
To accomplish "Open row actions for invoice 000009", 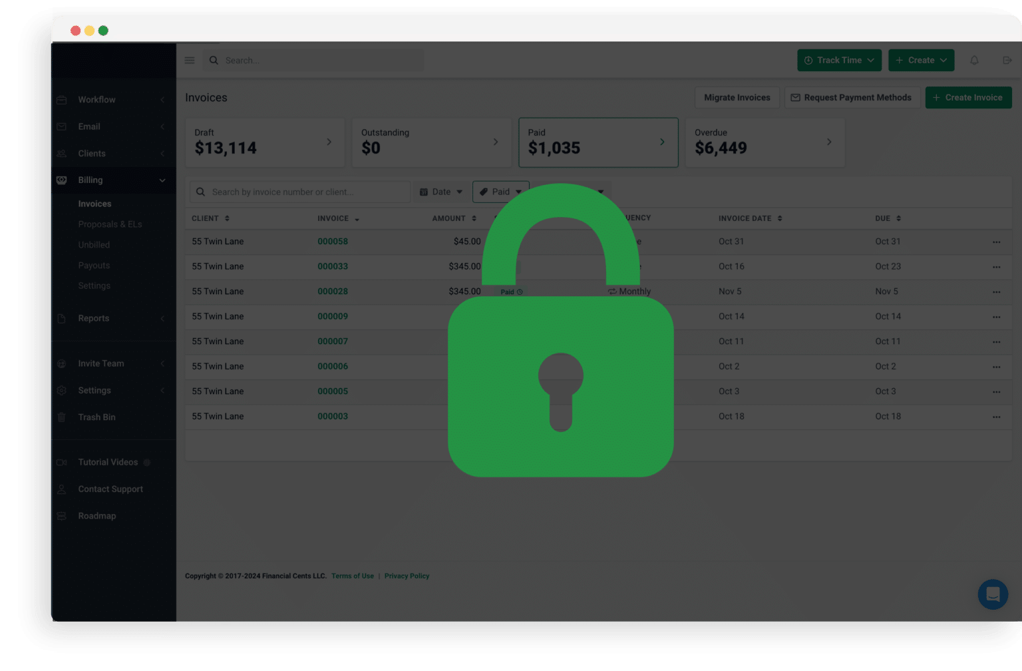I will (x=996, y=317).
